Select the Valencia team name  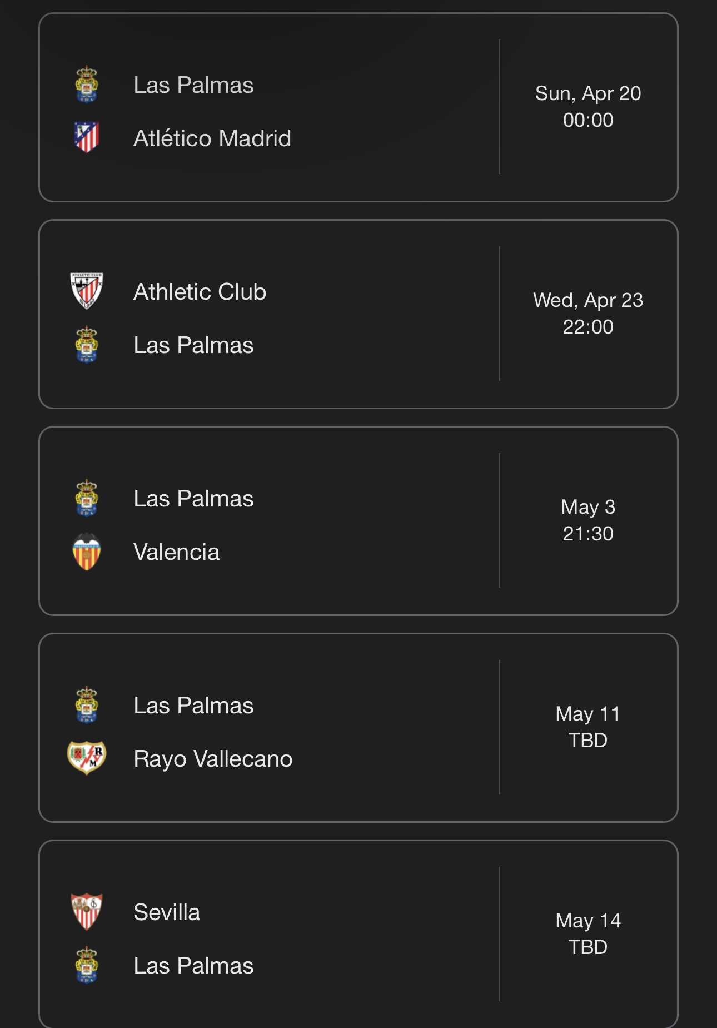coord(177,552)
